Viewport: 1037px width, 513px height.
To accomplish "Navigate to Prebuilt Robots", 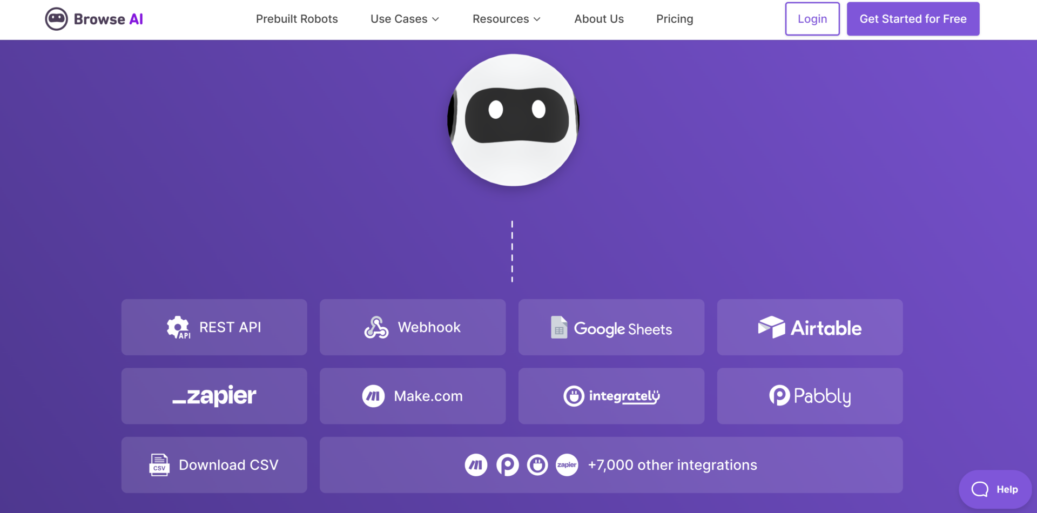I will [x=297, y=19].
